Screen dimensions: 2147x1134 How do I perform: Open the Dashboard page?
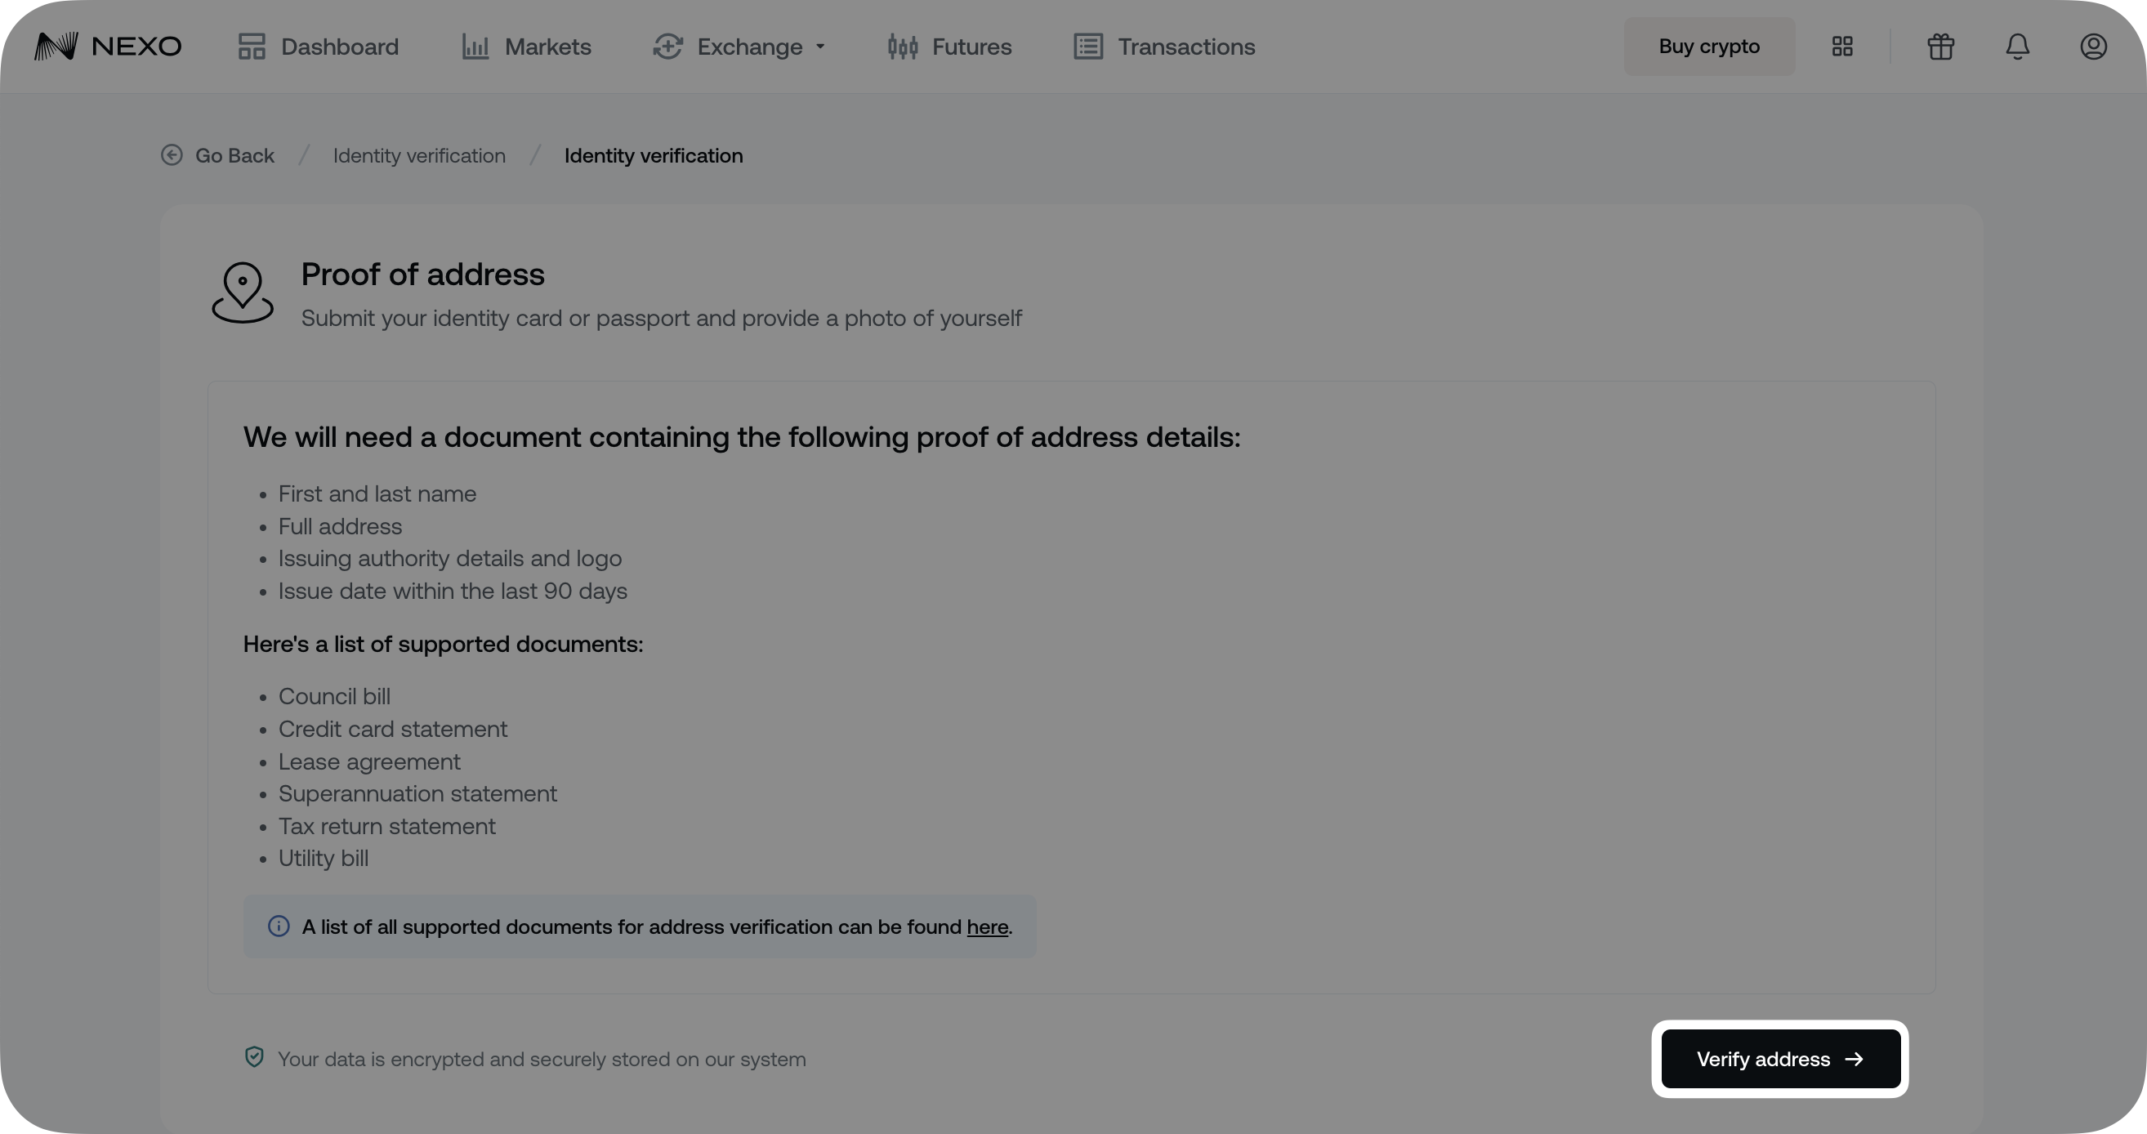coord(319,47)
